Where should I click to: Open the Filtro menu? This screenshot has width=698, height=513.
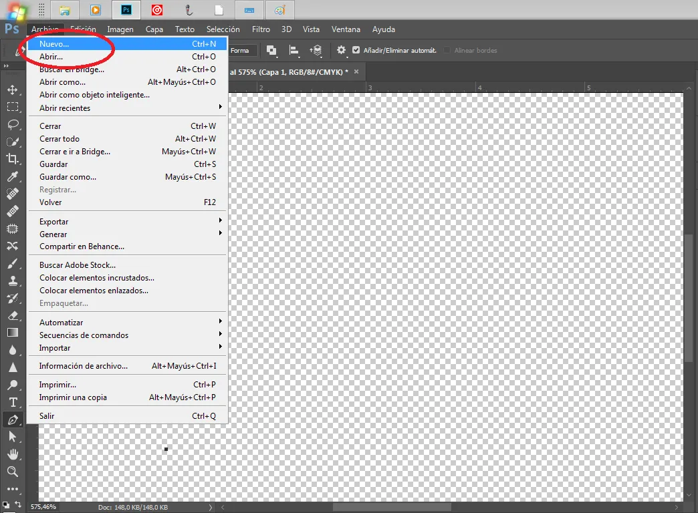(261, 29)
